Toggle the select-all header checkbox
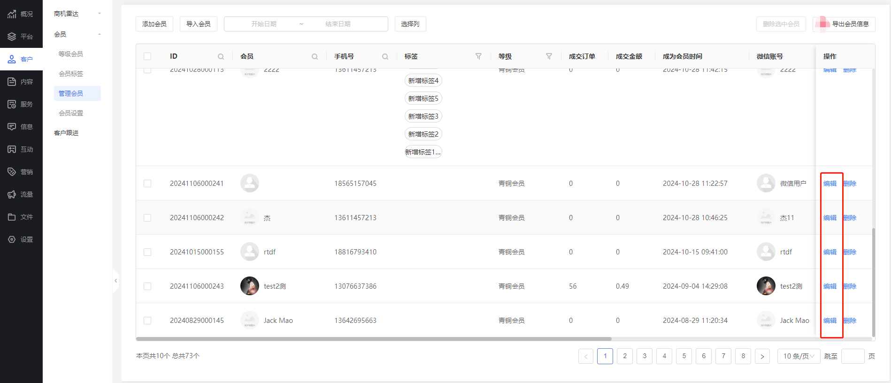891x383 pixels. 147,56
